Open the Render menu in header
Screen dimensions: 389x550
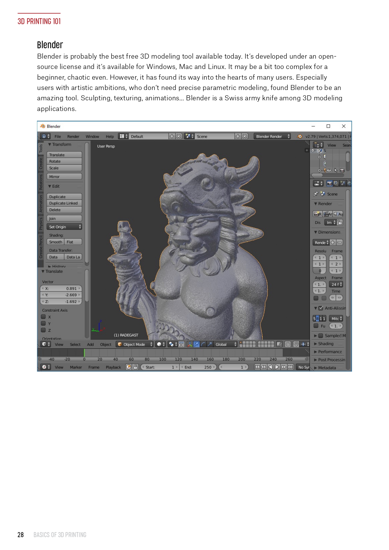click(x=73, y=136)
